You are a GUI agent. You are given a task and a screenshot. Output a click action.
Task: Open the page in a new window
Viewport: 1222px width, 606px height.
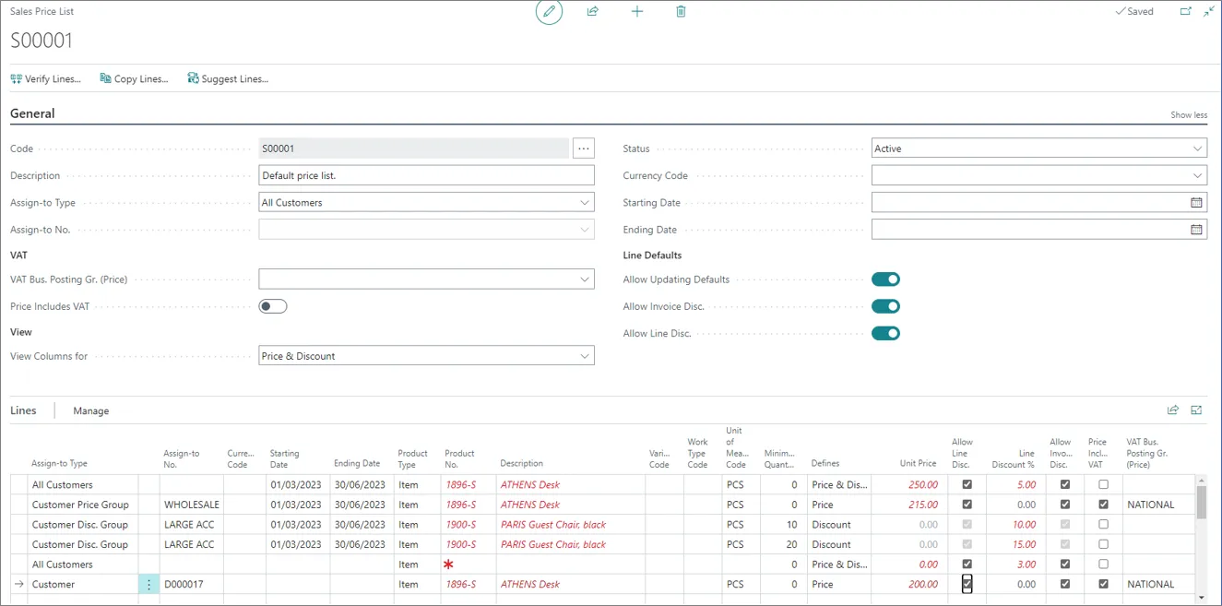tap(1186, 12)
